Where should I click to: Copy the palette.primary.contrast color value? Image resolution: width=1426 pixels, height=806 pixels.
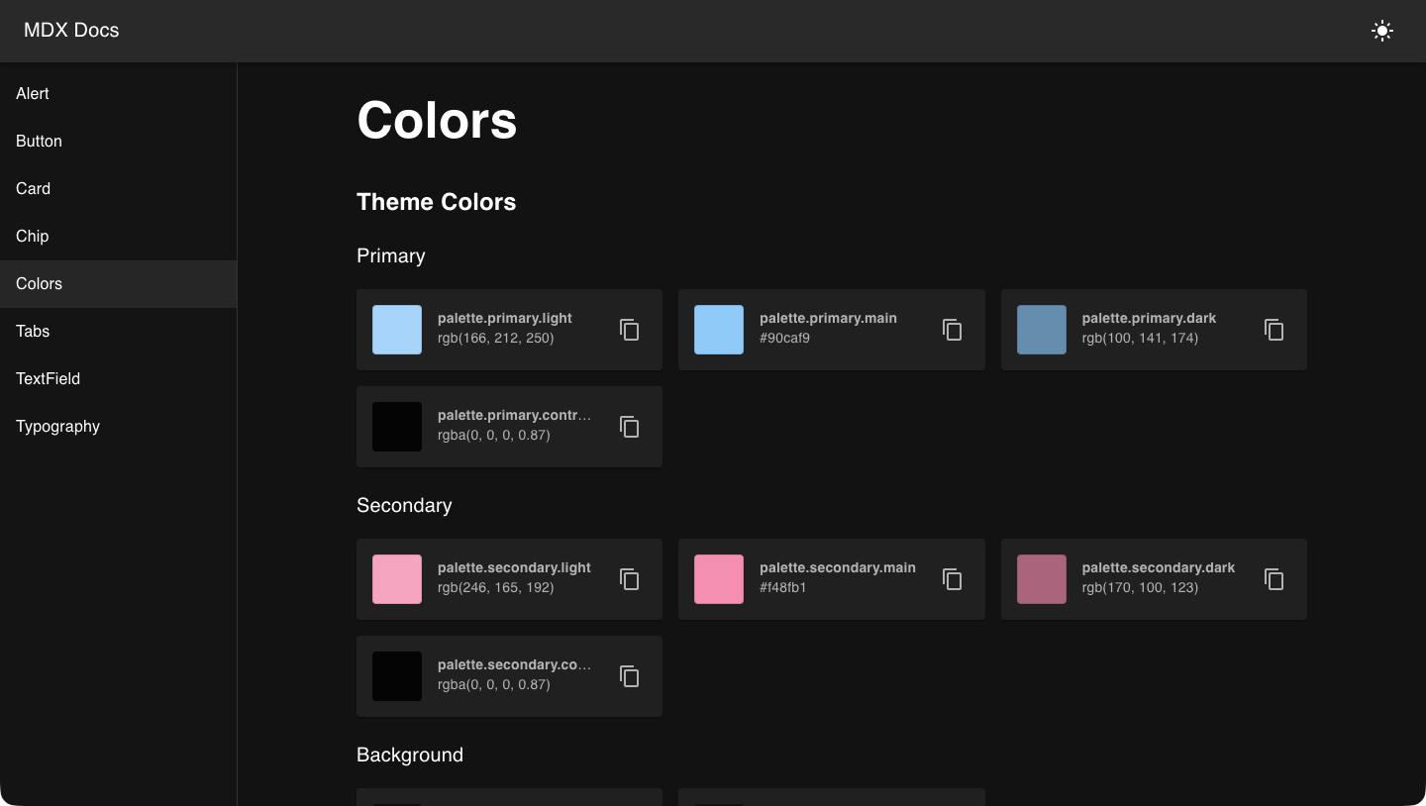coord(630,426)
